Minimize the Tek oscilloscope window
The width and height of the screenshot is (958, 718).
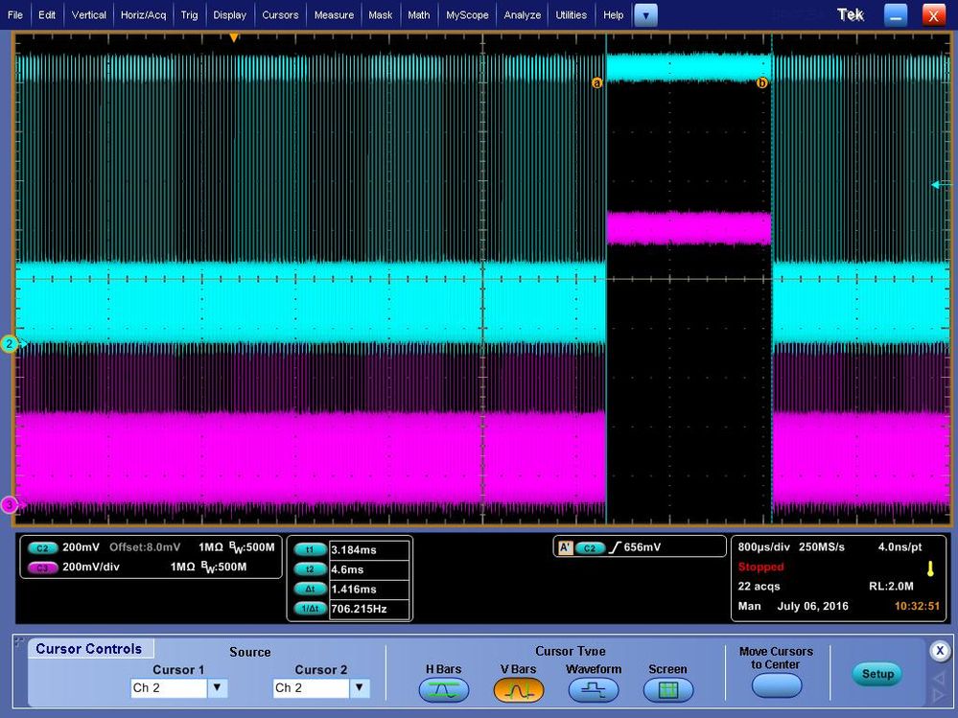pyautogui.click(x=895, y=15)
